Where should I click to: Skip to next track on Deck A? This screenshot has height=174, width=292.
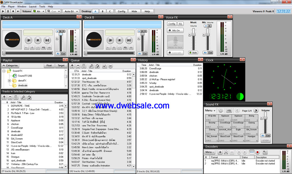click(x=47, y=40)
